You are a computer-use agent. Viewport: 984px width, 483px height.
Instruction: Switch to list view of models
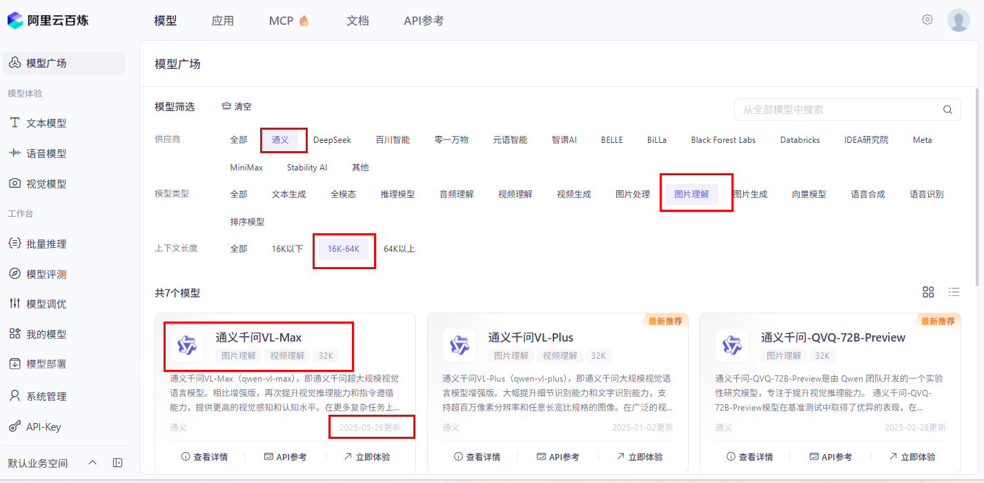tap(954, 292)
